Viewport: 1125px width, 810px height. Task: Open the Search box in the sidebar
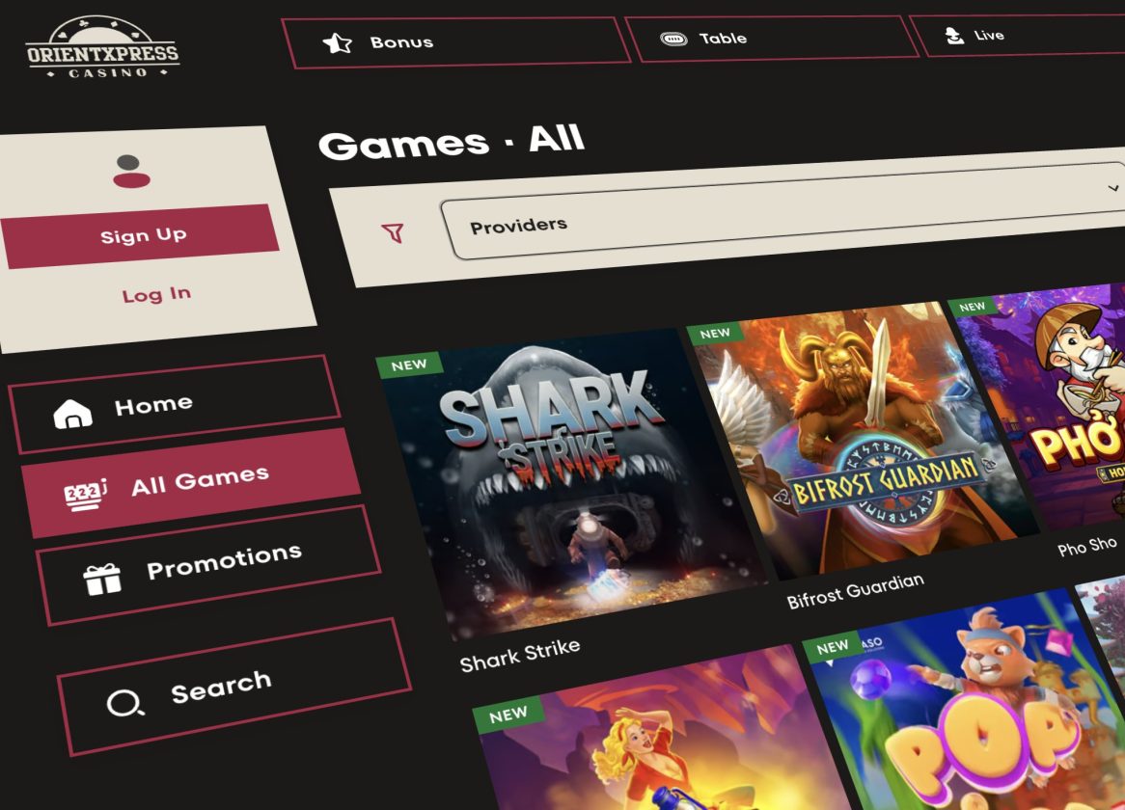pos(233,687)
